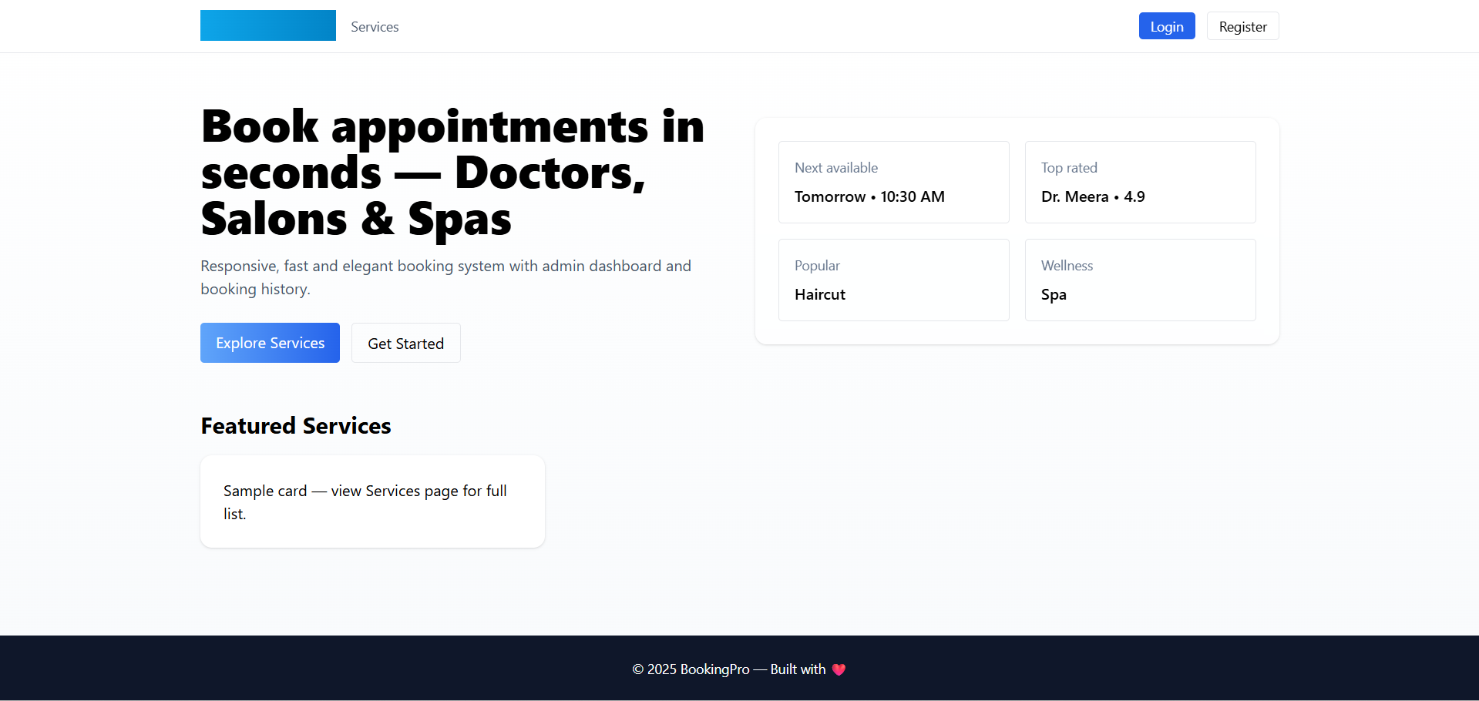Click Explore Services
The image size is (1479, 701).
(x=269, y=342)
